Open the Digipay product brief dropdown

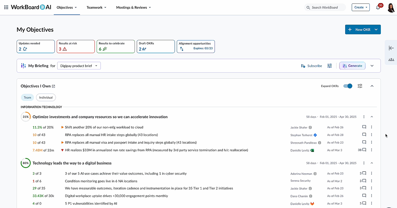(x=79, y=66)
